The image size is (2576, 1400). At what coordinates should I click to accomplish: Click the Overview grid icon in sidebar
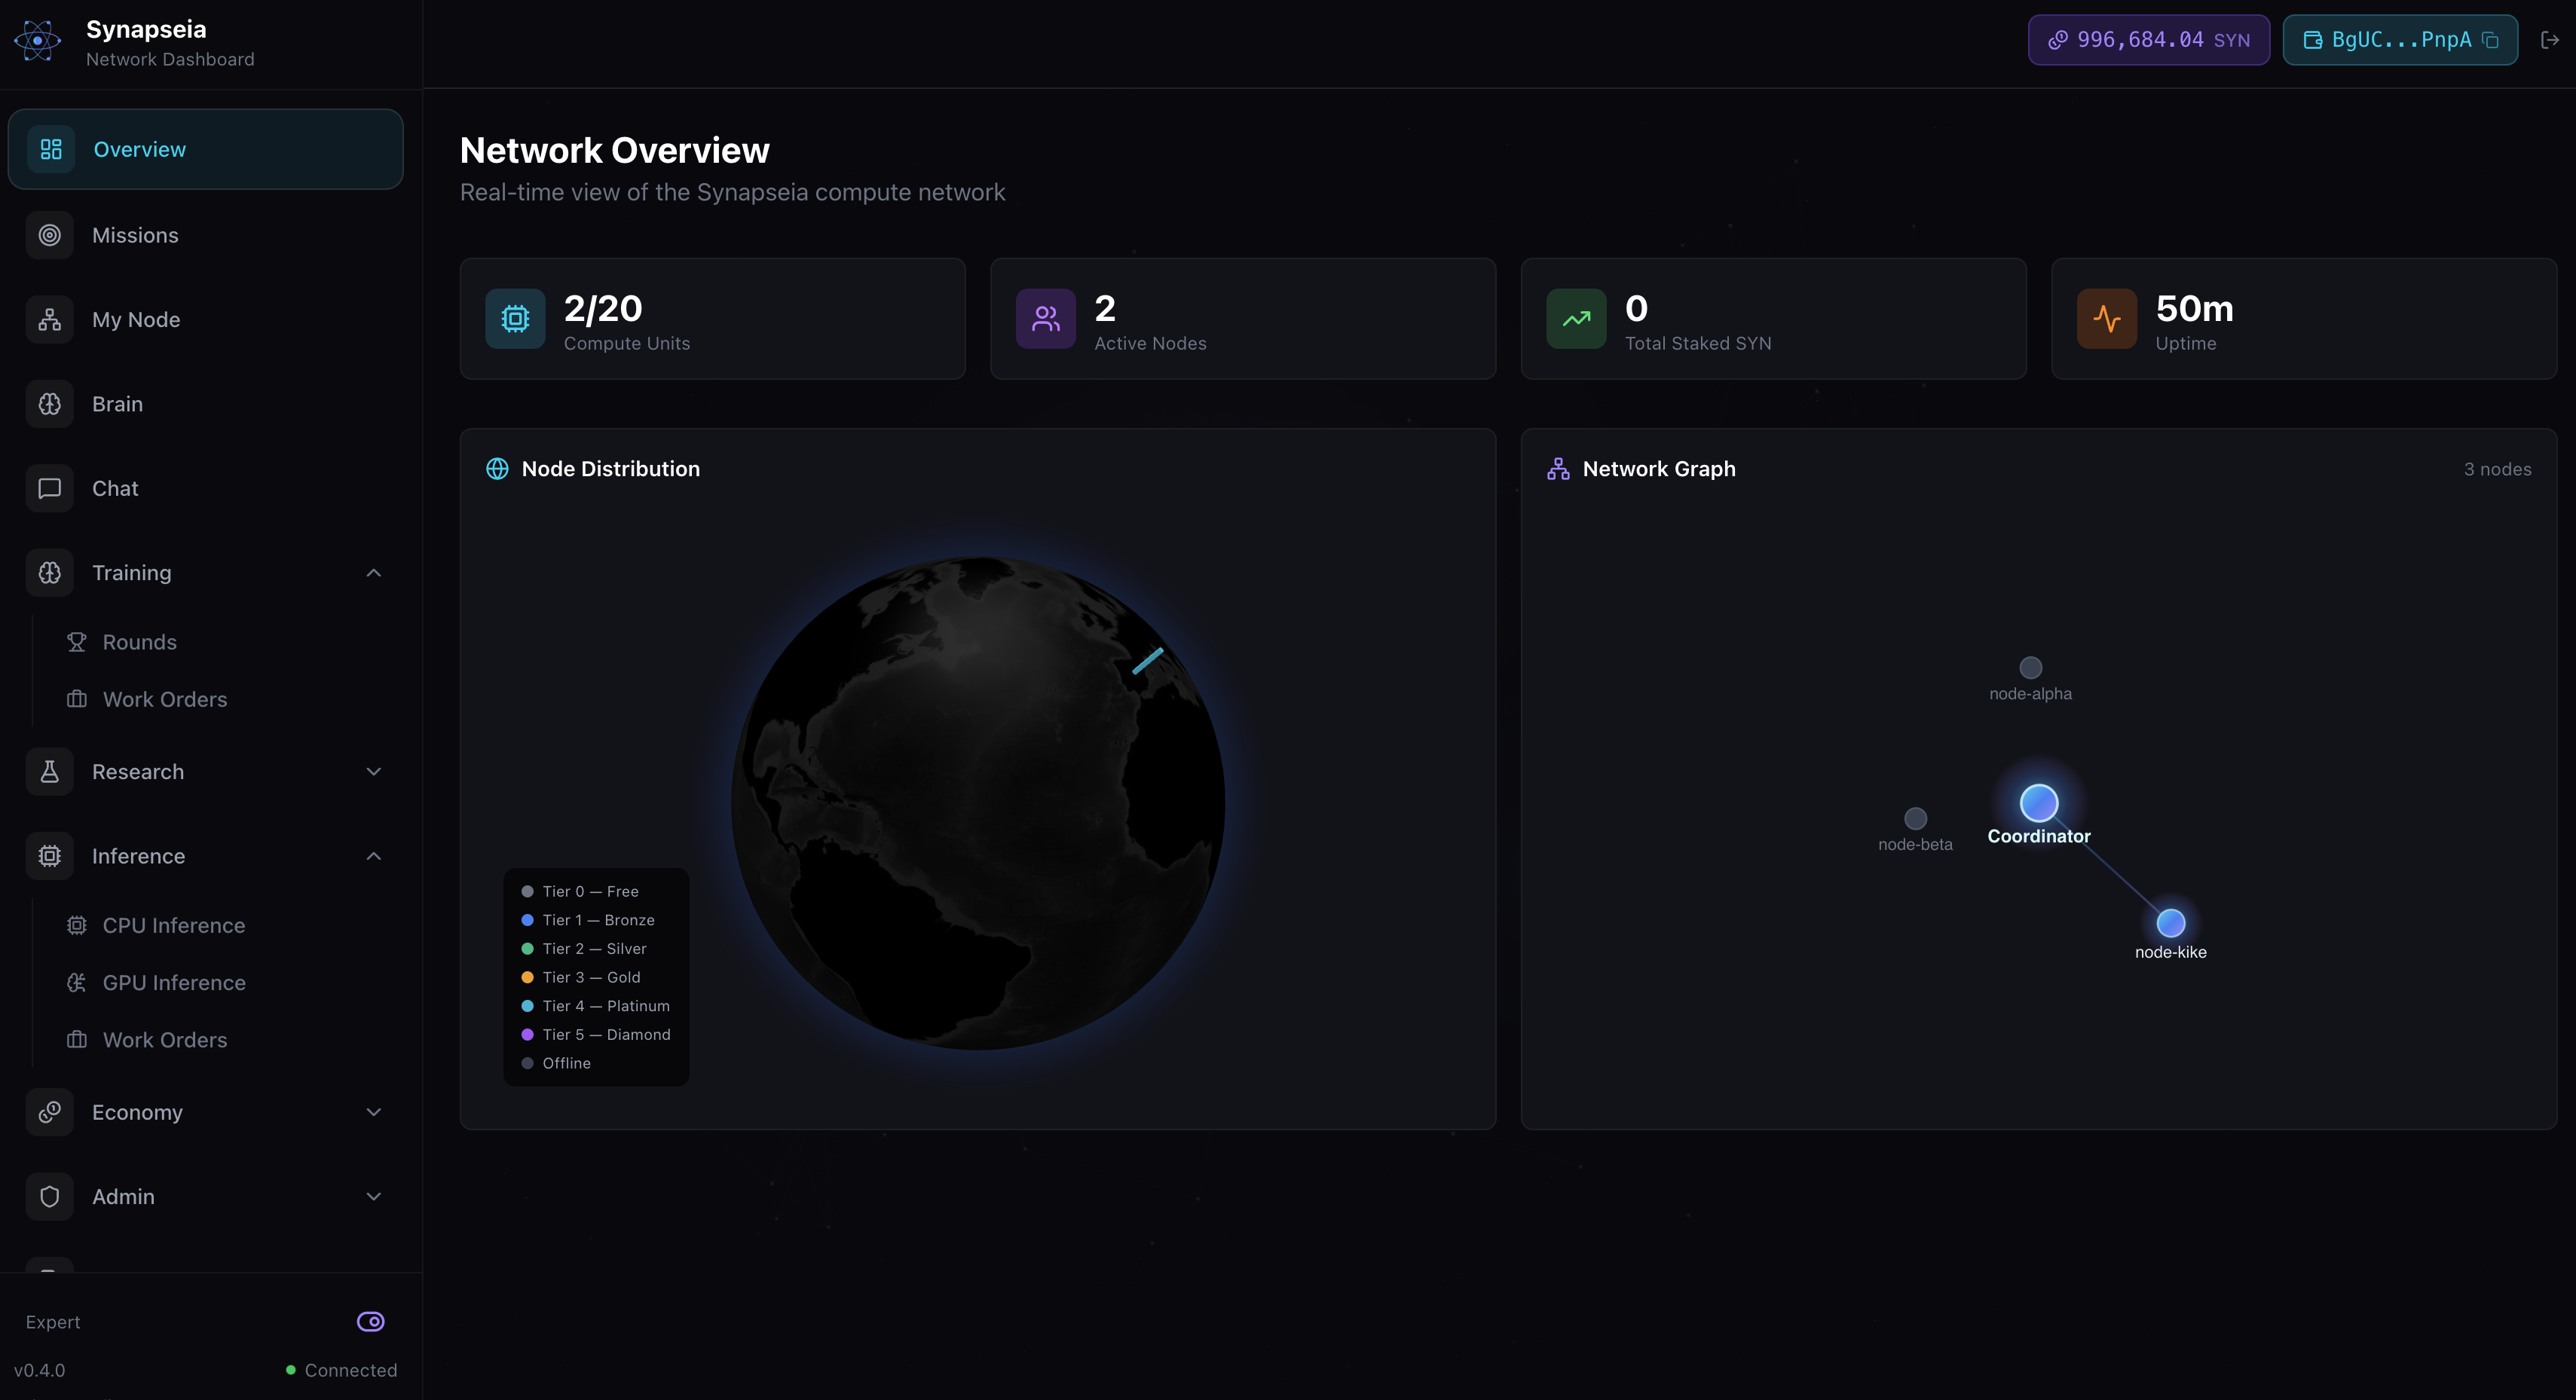(x=51, y=149)
